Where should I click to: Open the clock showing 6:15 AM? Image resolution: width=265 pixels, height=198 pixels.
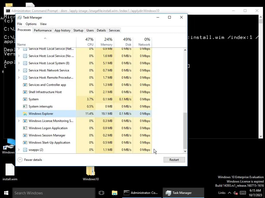pyautogui.click(x=255, y=193)
